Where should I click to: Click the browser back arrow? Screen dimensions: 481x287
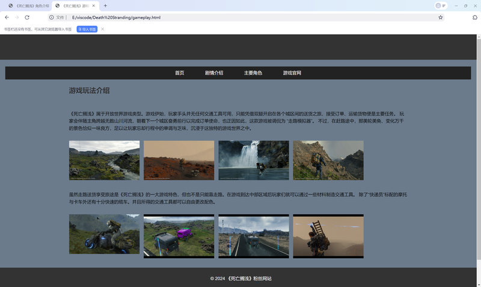(x=7, y=17)
